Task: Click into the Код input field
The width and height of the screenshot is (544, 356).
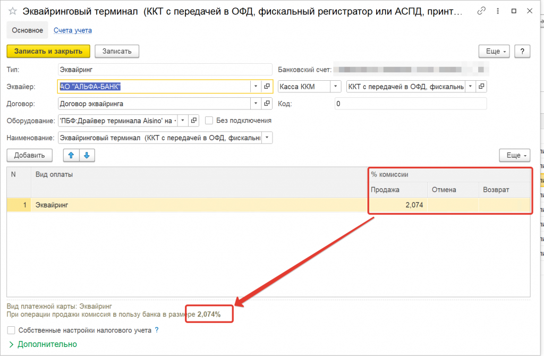Action: point(410,104)
